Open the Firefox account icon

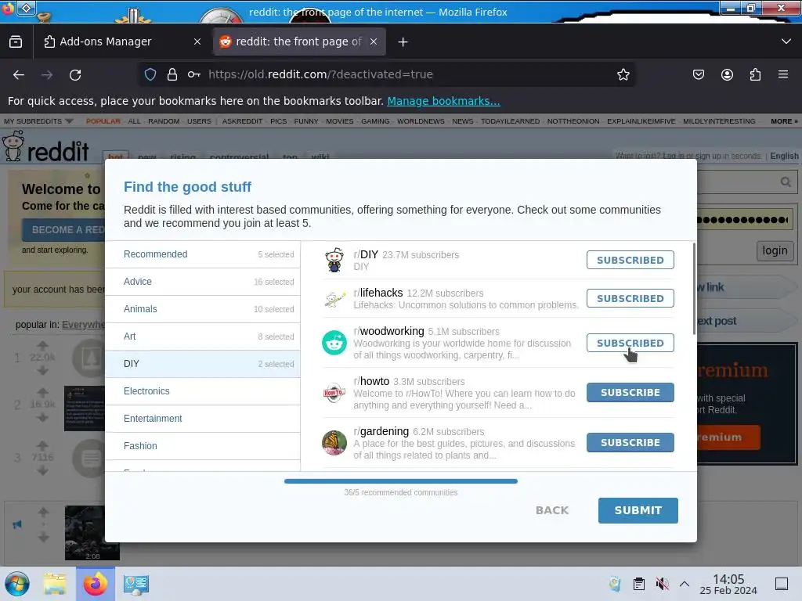(727, 74)
